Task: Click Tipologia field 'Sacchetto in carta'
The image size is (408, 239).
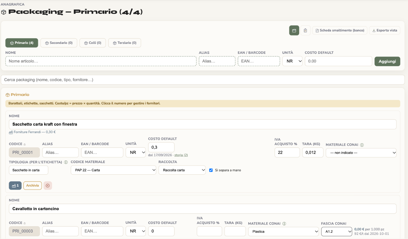Action: (29, 170)
